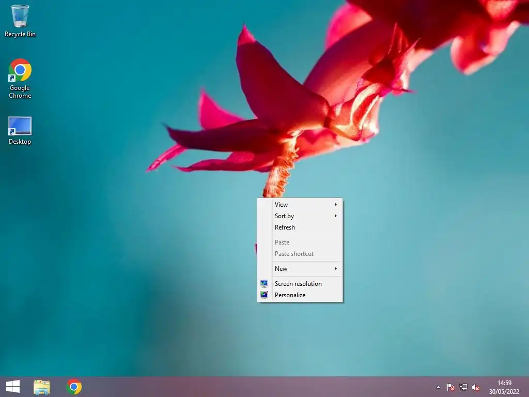Screen dimensions: 529x397
Task: Choose Screen resolution from context menu
Action: click(x=300, y=284)
